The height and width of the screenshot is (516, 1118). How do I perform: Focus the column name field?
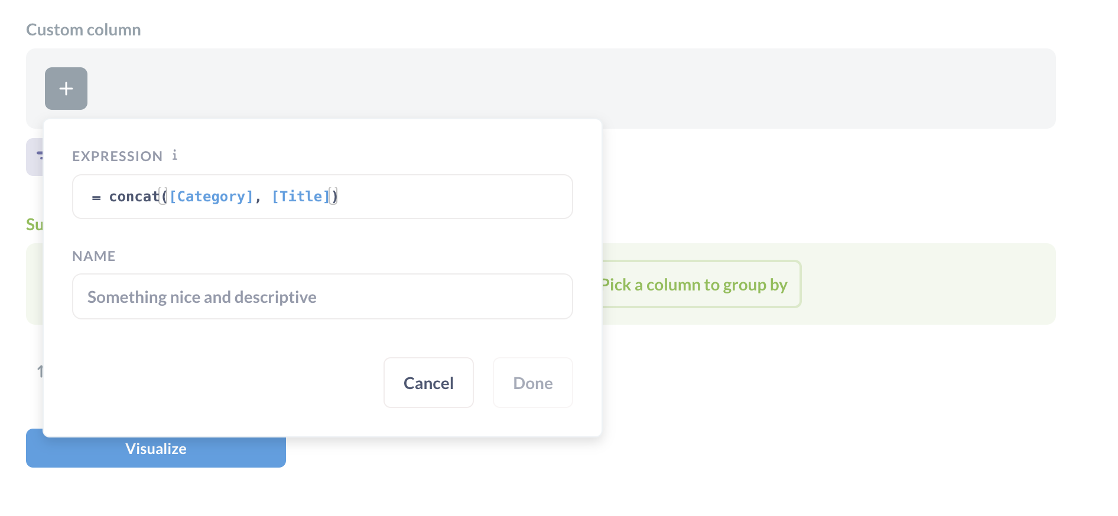322,296
